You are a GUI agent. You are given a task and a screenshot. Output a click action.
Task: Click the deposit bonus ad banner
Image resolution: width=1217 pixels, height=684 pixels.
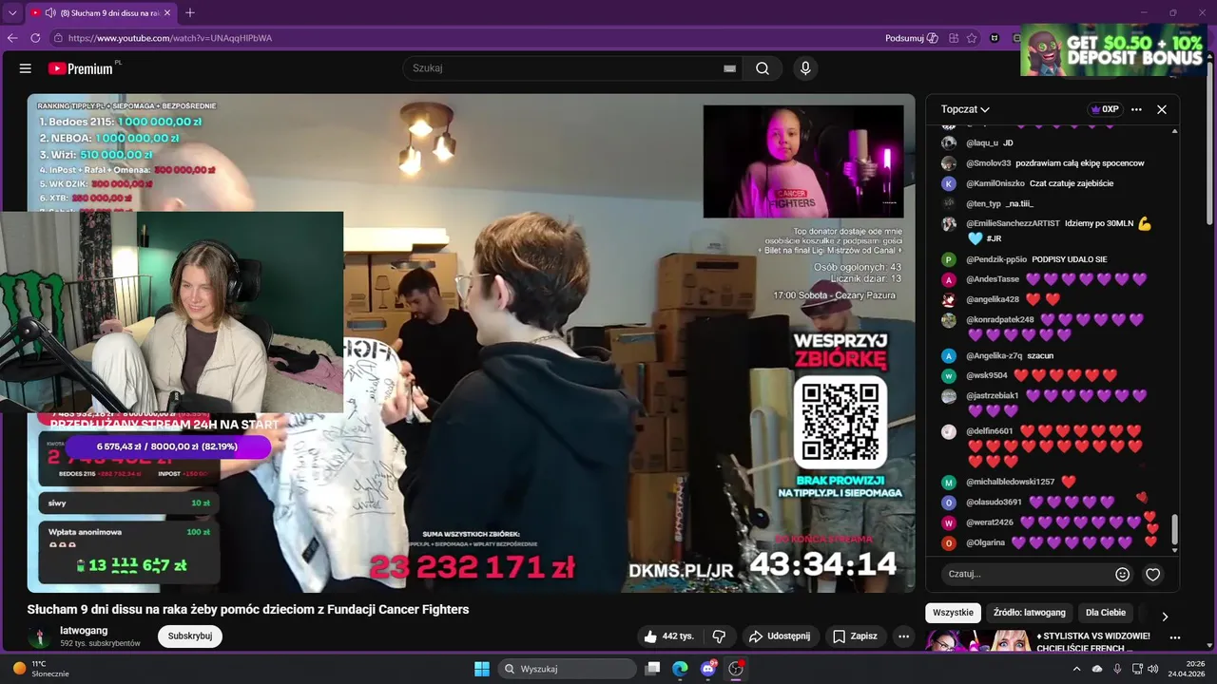1112,49
